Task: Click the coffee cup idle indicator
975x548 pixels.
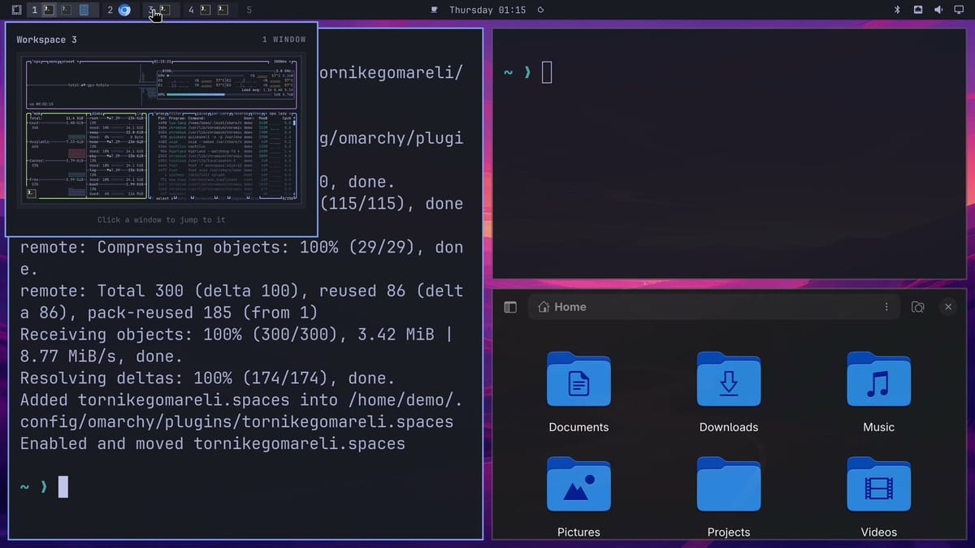Action: click(x=435, y=10)
